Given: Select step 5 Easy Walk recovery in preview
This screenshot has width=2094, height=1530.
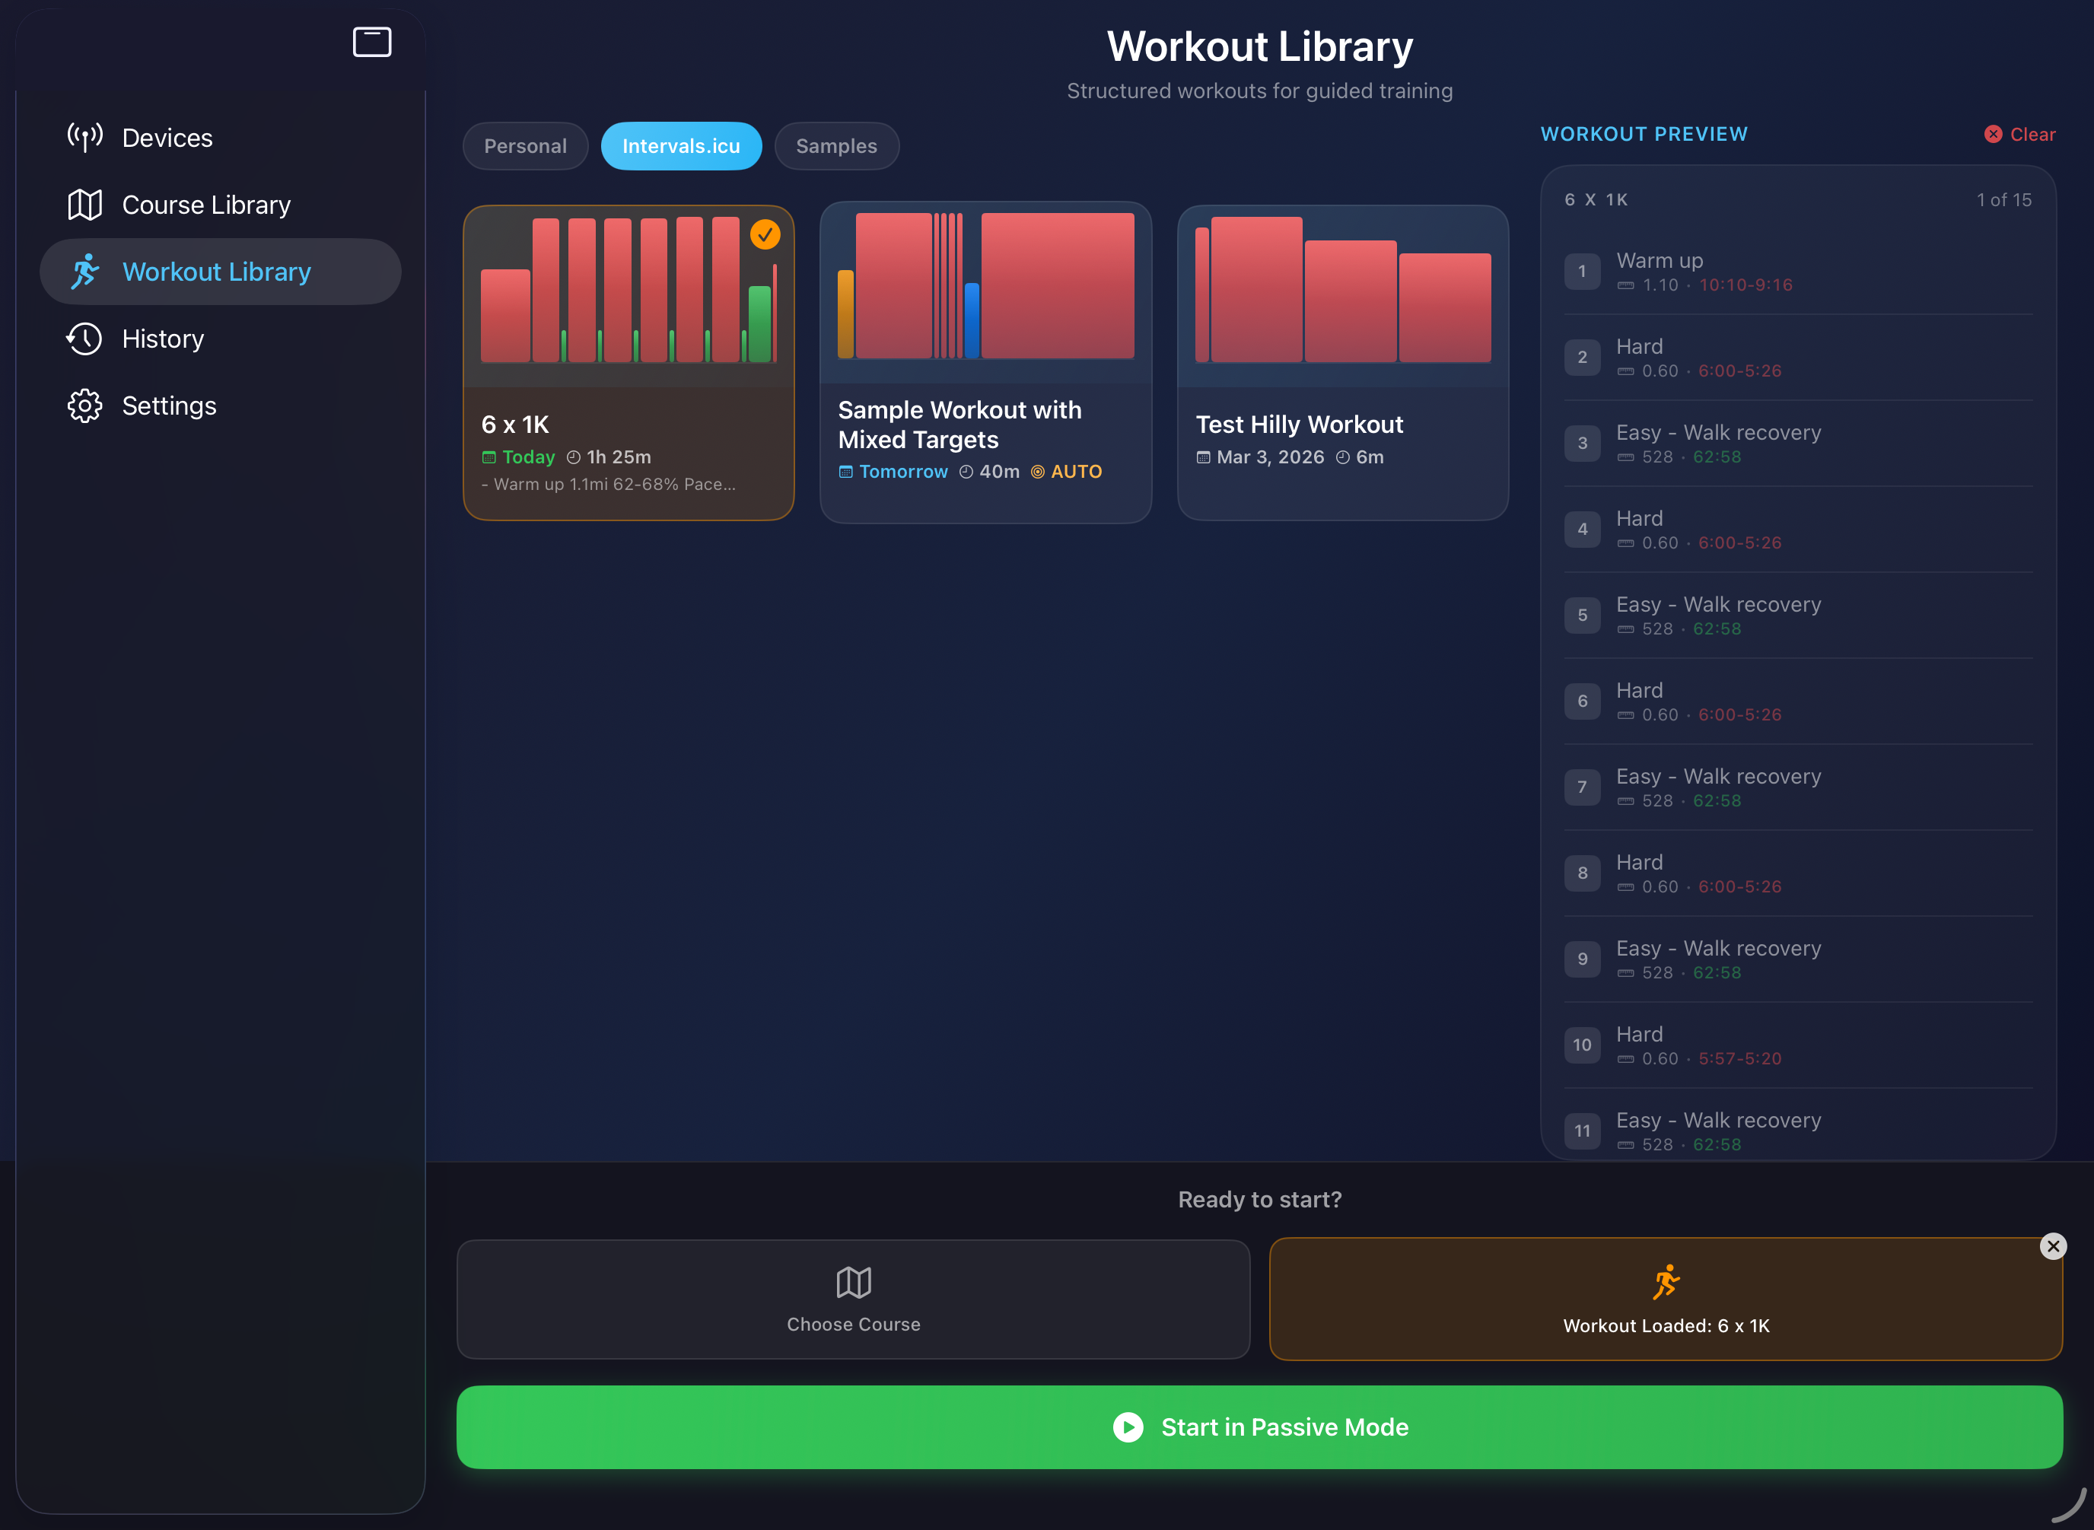Looking at the screenshot, I should [1796, 615].
